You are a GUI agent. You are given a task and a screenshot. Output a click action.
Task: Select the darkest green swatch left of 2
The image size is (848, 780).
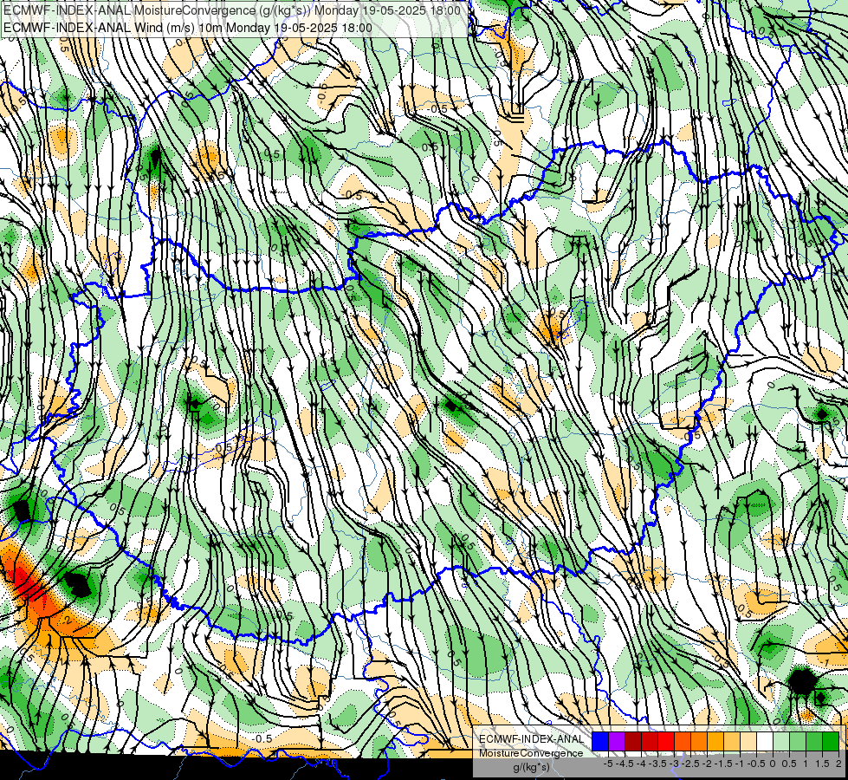(x=831, y=742)
